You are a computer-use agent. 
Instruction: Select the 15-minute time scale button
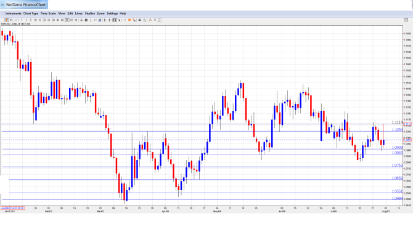tap(40, 20)
